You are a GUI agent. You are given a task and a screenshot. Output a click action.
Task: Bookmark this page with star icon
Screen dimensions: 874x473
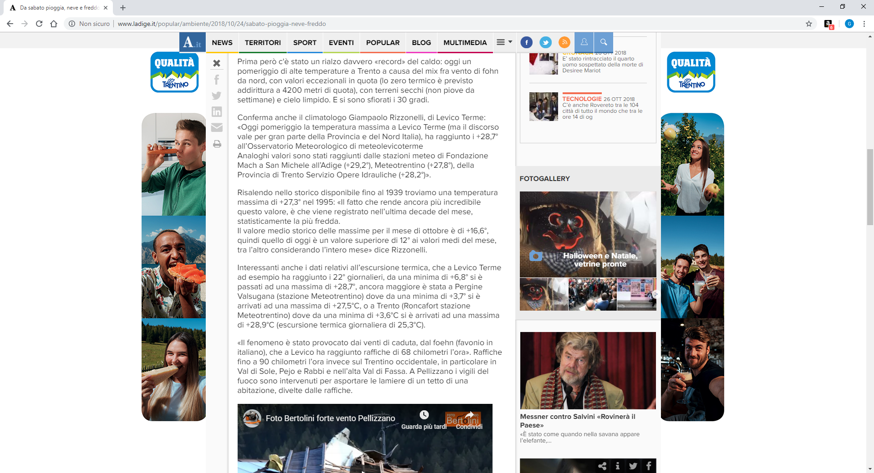(x=809, y=24)
